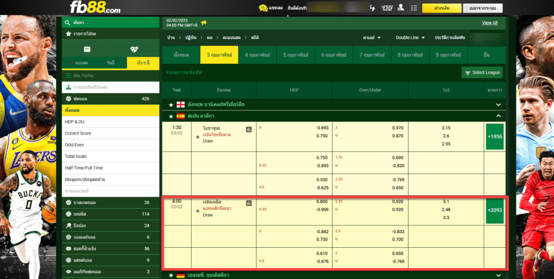This screenshot has width=554, height=279.
Task: Click 2.48 odds in Real Betis 1x2
Action: [446, 210]
